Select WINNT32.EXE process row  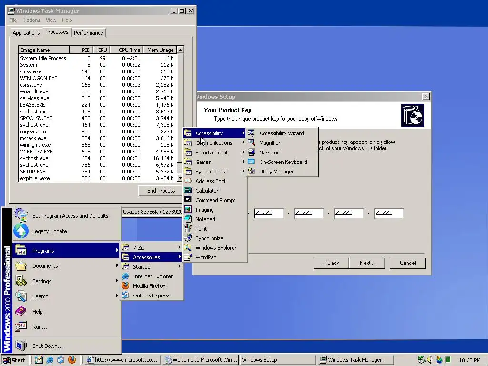(97, 152)
